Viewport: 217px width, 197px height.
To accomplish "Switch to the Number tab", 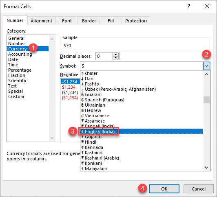I will (x=15, y=20).
